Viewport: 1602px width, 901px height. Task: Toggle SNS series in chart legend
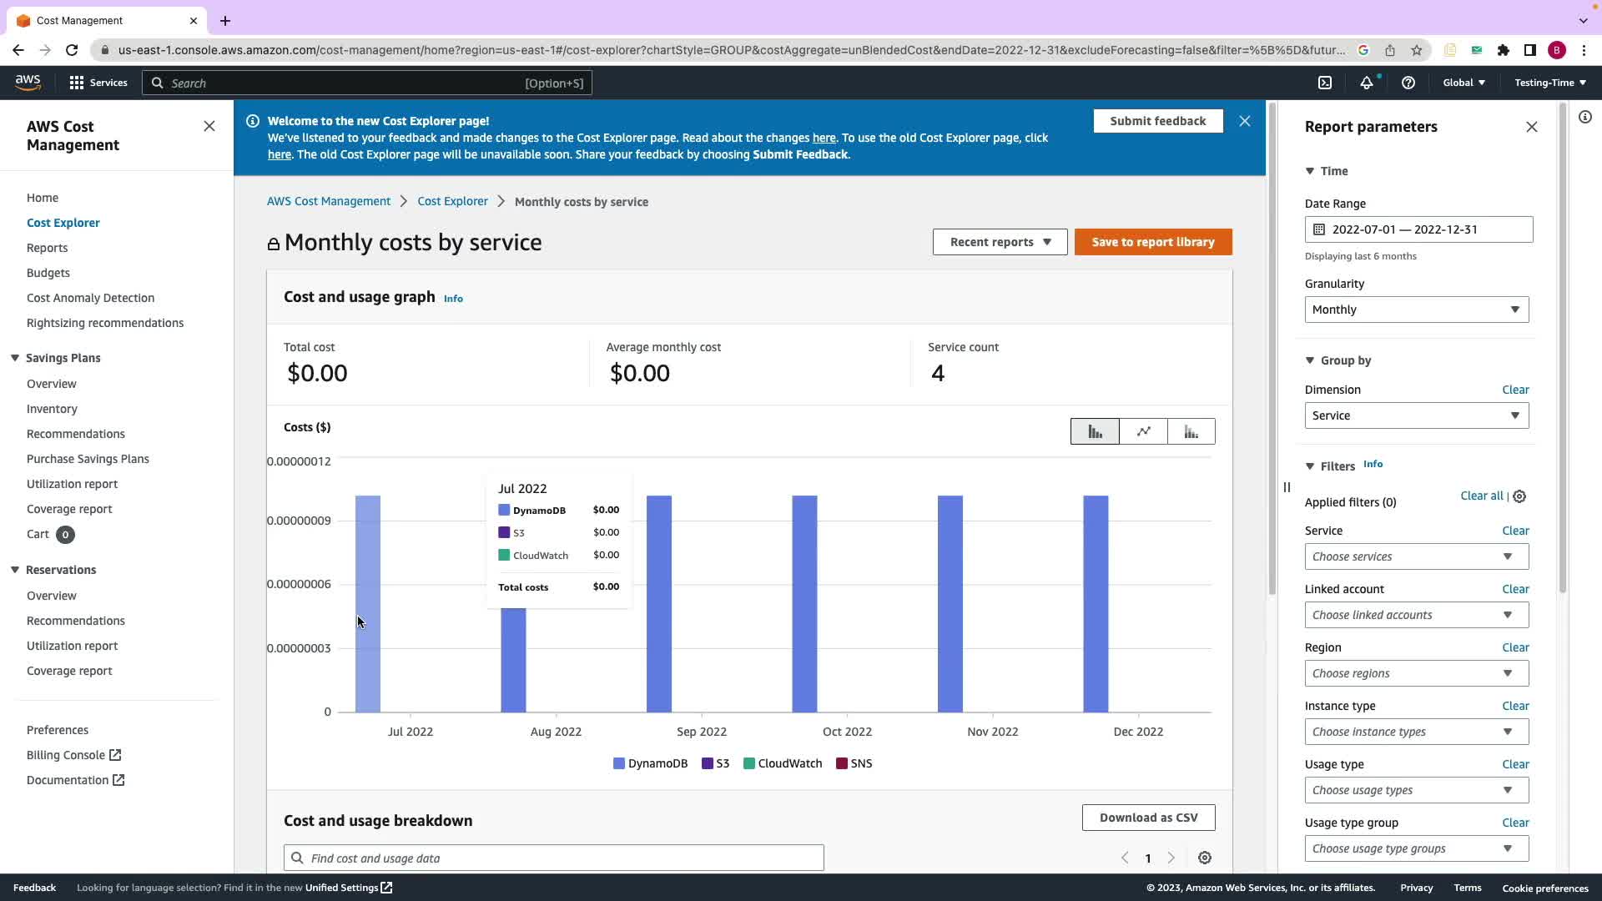854,763
